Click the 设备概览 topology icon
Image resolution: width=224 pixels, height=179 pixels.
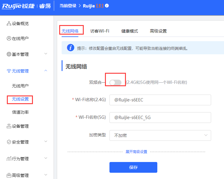9,24
